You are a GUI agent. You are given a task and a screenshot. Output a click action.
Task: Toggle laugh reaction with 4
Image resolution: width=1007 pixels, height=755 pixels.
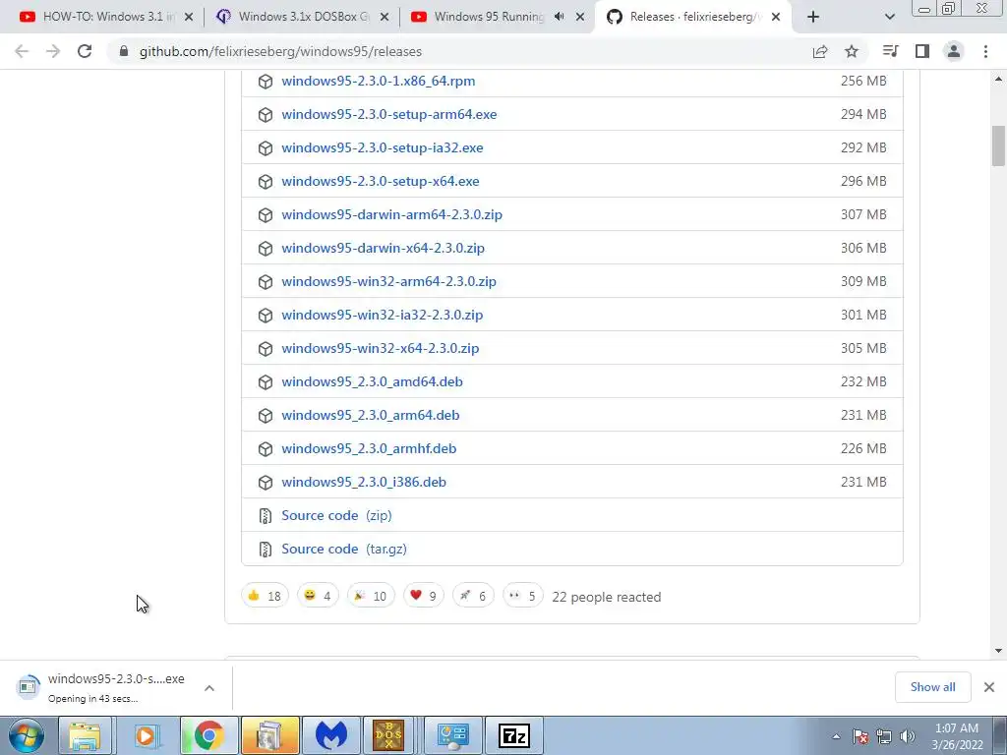(318, 596)
